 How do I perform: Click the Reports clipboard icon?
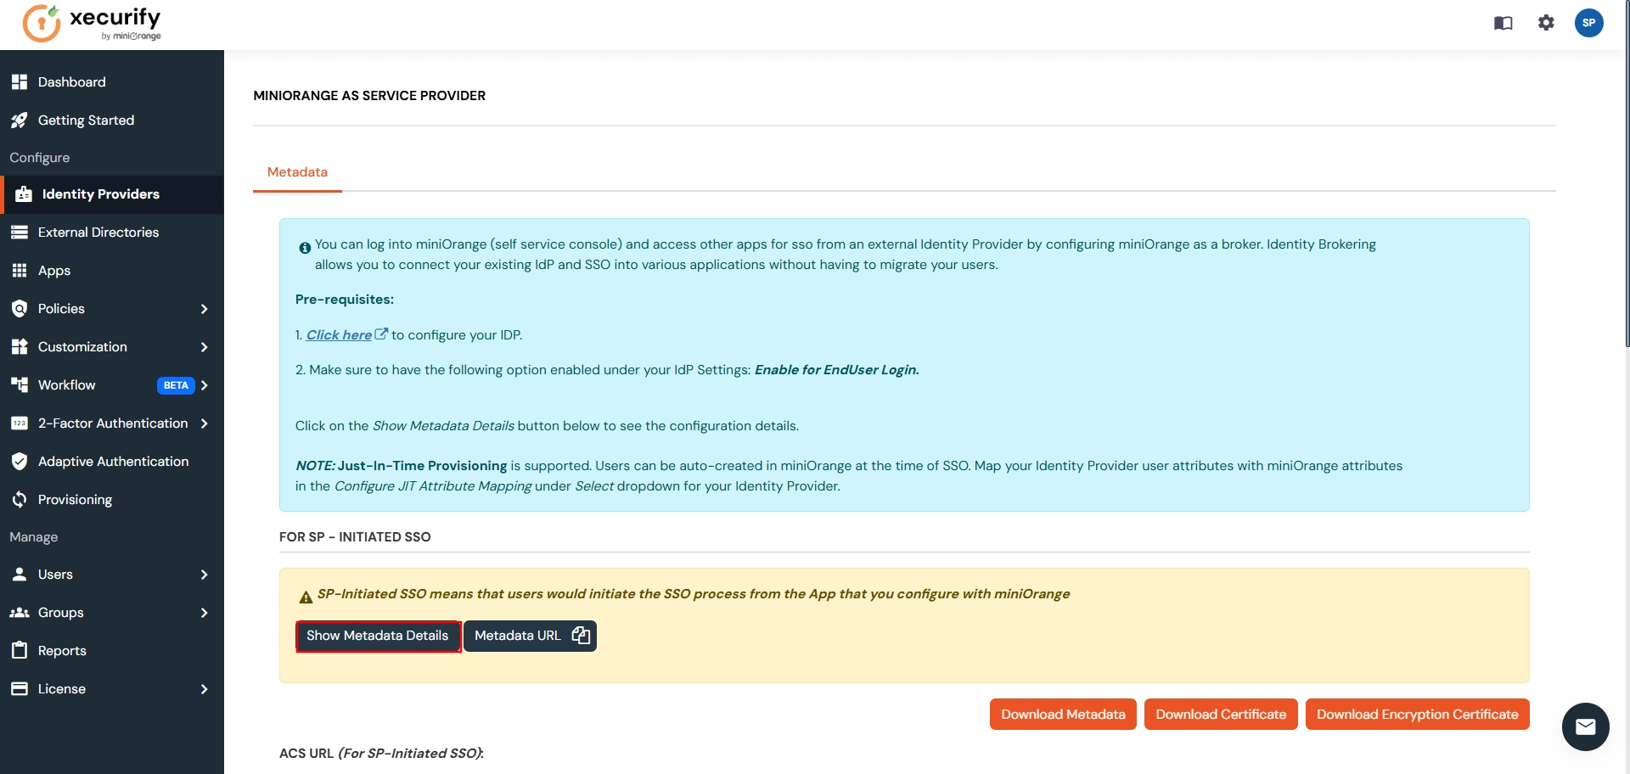(x=20, y=650)
